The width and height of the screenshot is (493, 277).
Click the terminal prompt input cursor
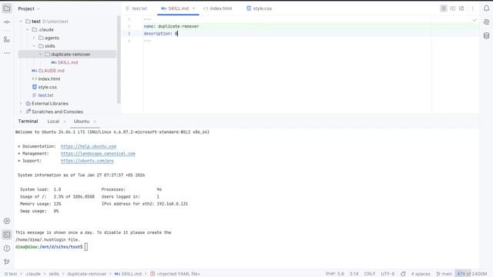(86, 247)
